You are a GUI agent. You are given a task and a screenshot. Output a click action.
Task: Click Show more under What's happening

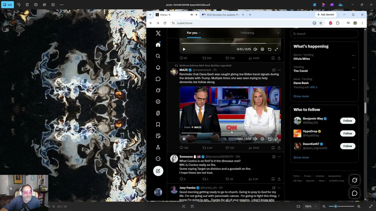click(x=301, y=96)
